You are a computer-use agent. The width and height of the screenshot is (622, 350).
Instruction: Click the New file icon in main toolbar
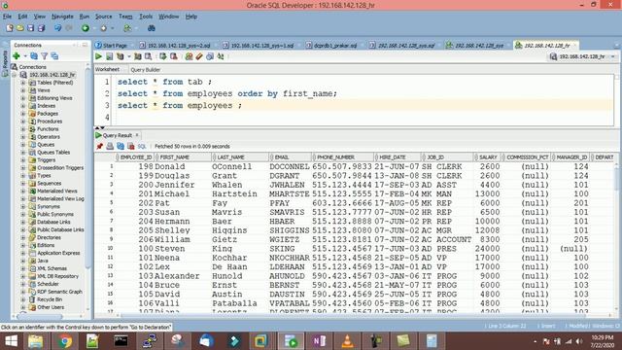pos(10,28)
